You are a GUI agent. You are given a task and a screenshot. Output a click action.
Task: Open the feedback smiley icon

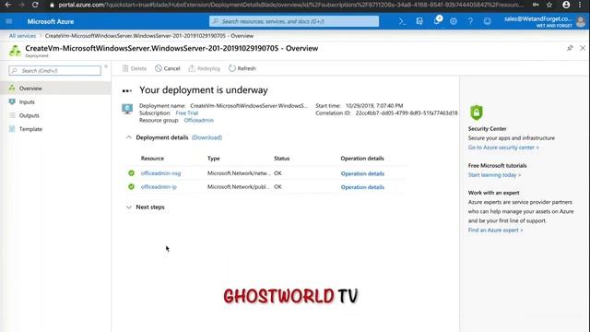click(x=488, y=21)
